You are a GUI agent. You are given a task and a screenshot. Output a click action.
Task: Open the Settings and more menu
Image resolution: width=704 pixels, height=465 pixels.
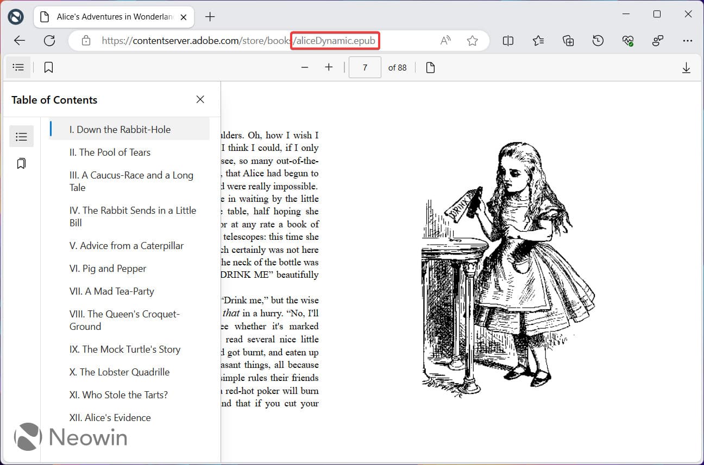pos(688,40)
